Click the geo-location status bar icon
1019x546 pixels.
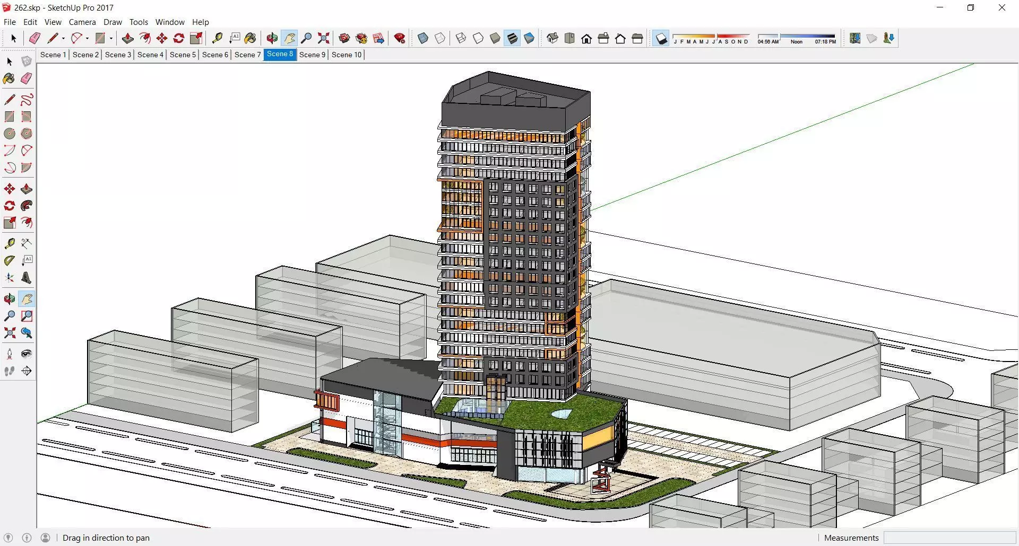tap(8, 538)
